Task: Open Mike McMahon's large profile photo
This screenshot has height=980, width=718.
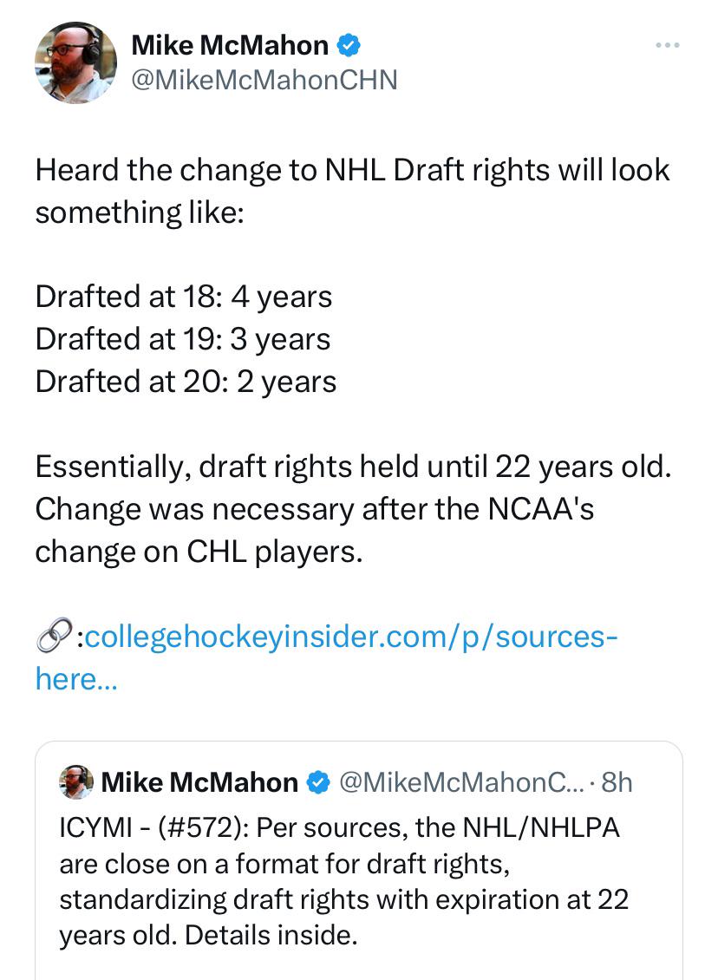Action: [x=75, y=62]
